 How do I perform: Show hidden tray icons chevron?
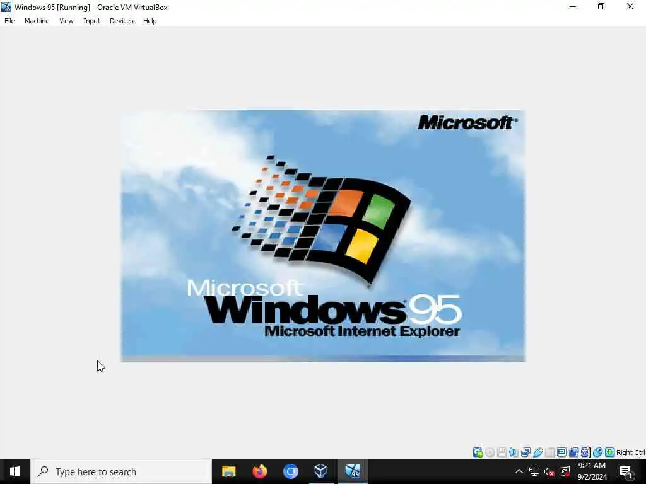519,471
